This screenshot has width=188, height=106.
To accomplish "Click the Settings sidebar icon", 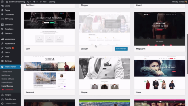I will 2,61.
